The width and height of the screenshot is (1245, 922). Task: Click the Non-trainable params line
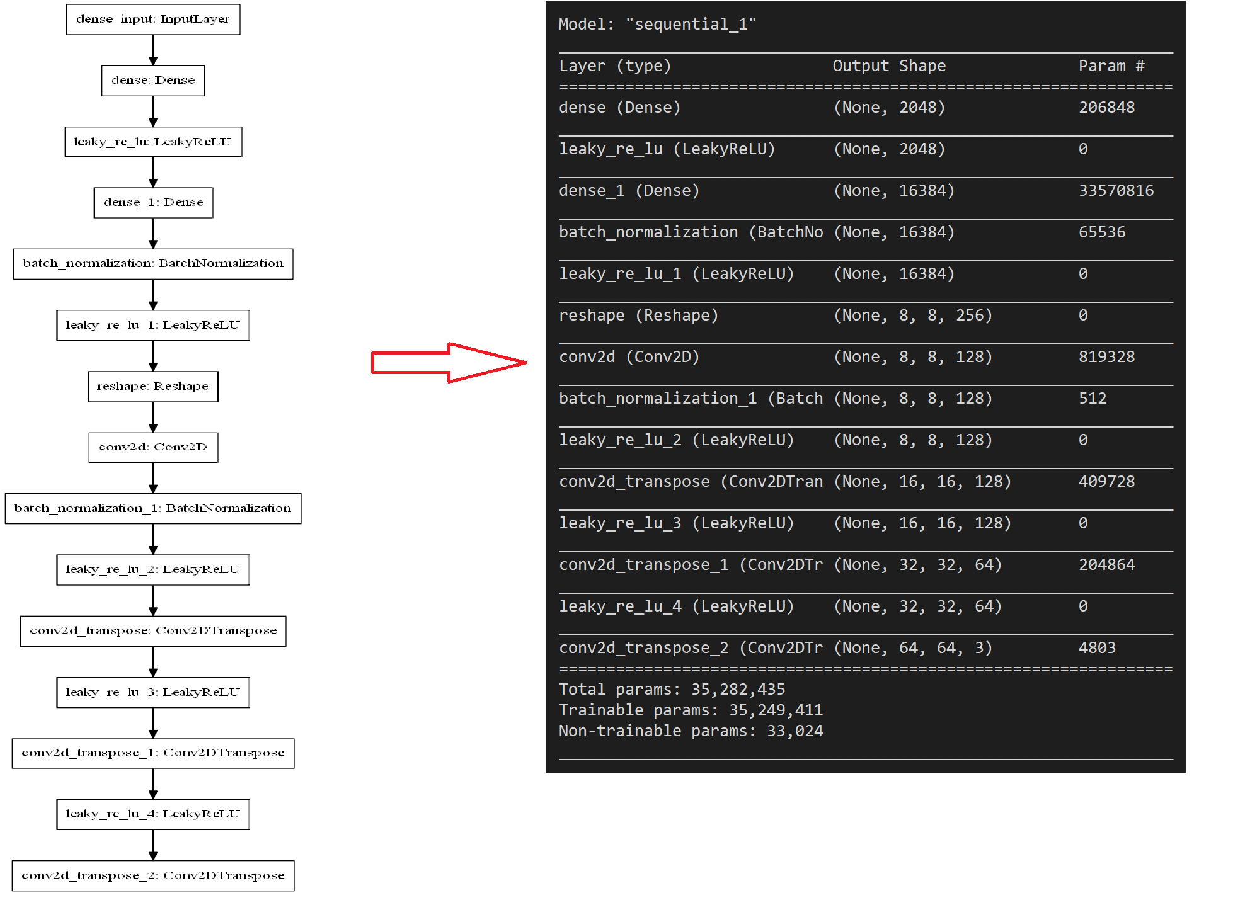point(691,731)
